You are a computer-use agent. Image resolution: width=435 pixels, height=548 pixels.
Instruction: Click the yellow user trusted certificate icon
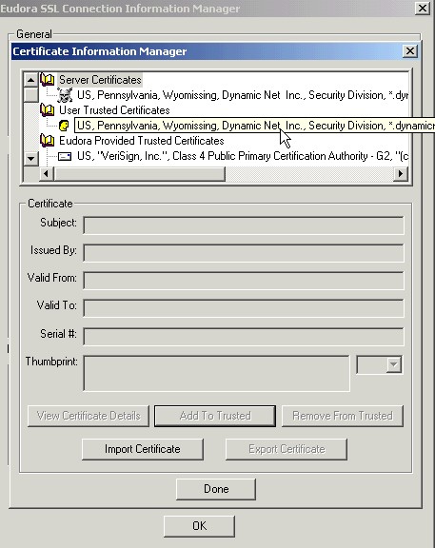[x=64, y=126]
